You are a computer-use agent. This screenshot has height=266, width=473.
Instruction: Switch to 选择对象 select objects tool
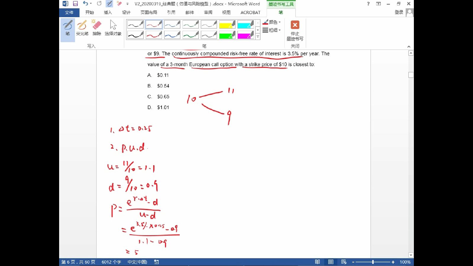(113, 28)
